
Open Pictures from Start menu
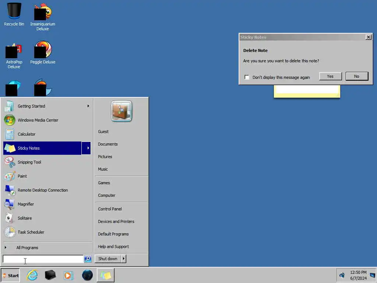click(x=105, y=157)
